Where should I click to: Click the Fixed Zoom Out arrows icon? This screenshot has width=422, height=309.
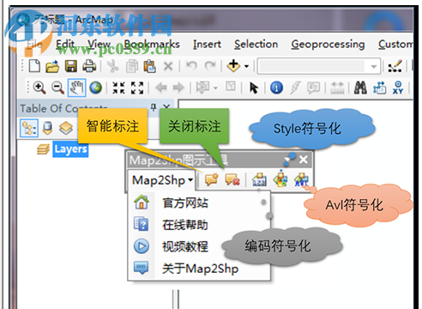pyautogui.click(x=137, y=88)
